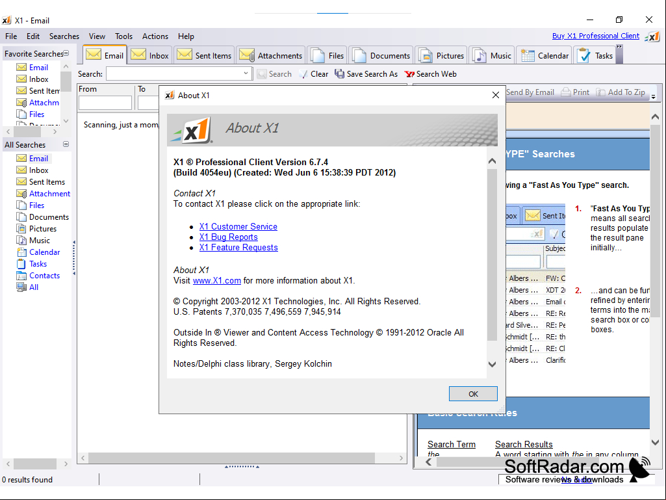Screen dimensions: 666x500
Task: Click About dialog scroll up arrow
Action: 493,161
